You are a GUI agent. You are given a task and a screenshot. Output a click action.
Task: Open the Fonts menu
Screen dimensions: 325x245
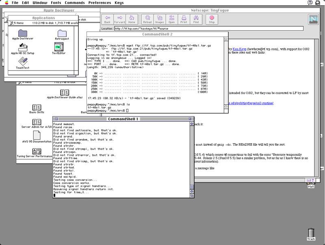pos(56,3)
